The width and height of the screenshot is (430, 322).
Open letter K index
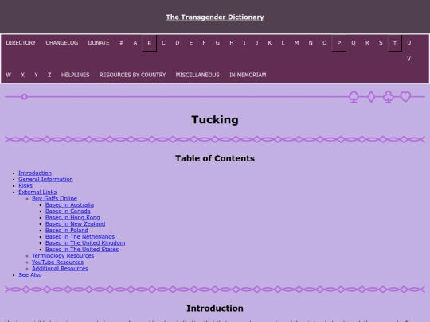(x=270, y=43)
